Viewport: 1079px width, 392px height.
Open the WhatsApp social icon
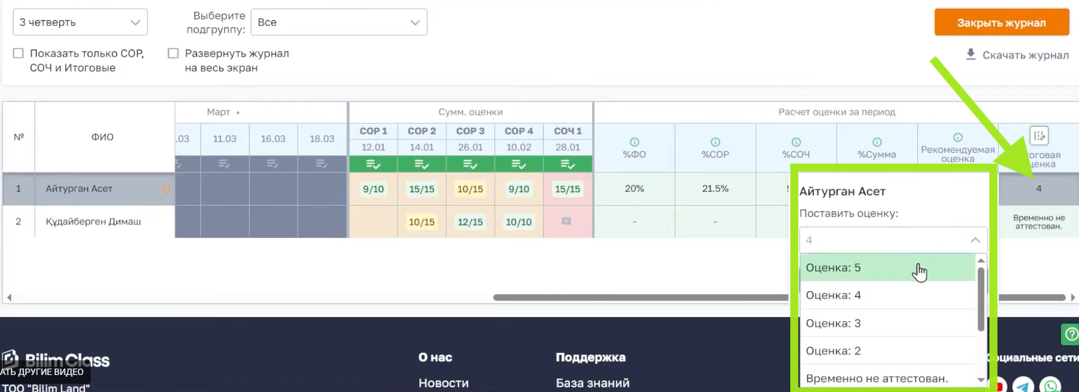(x=1050, y=385)
